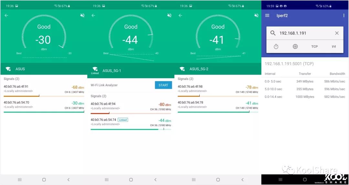Tap home button on ASUS_5G-2 screen nav bar
Viewport: 349px width, 185px height.
pos(218,180)
